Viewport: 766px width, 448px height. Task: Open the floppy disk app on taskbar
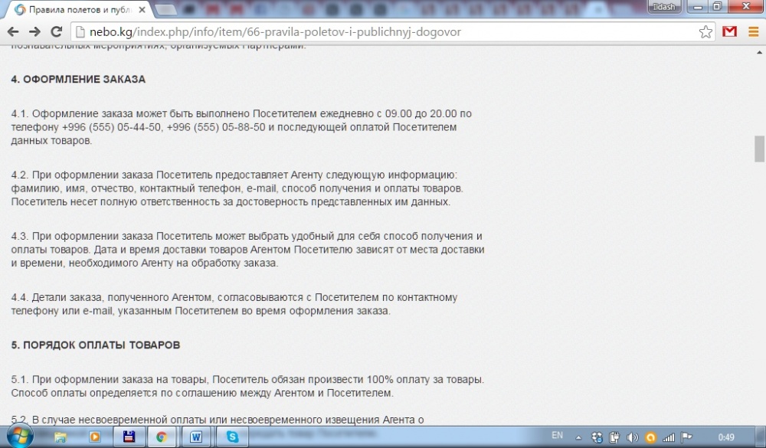pyautogui.click(x=129, y=437)
